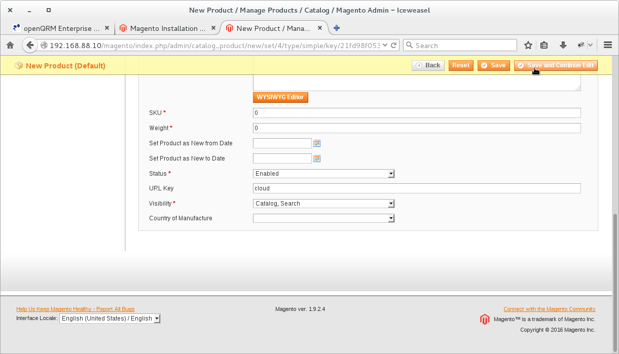Click the URL Key label
The width and height of the screenshot is (619, 354).
tap(161, 188)
